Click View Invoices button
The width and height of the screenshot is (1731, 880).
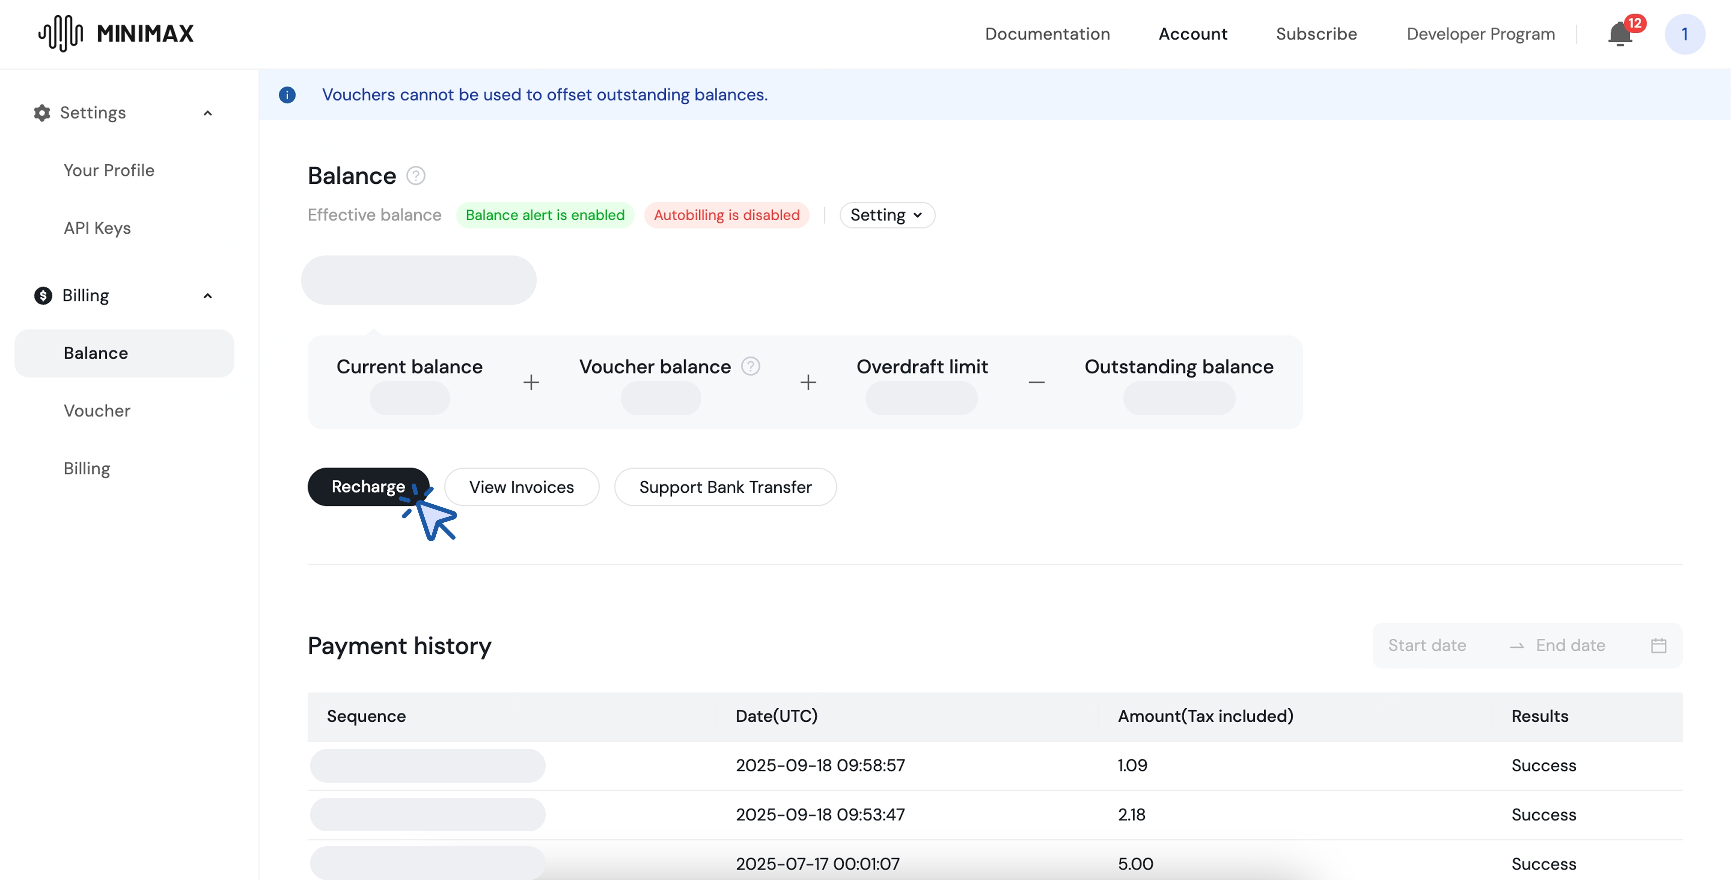pos(521,487)
